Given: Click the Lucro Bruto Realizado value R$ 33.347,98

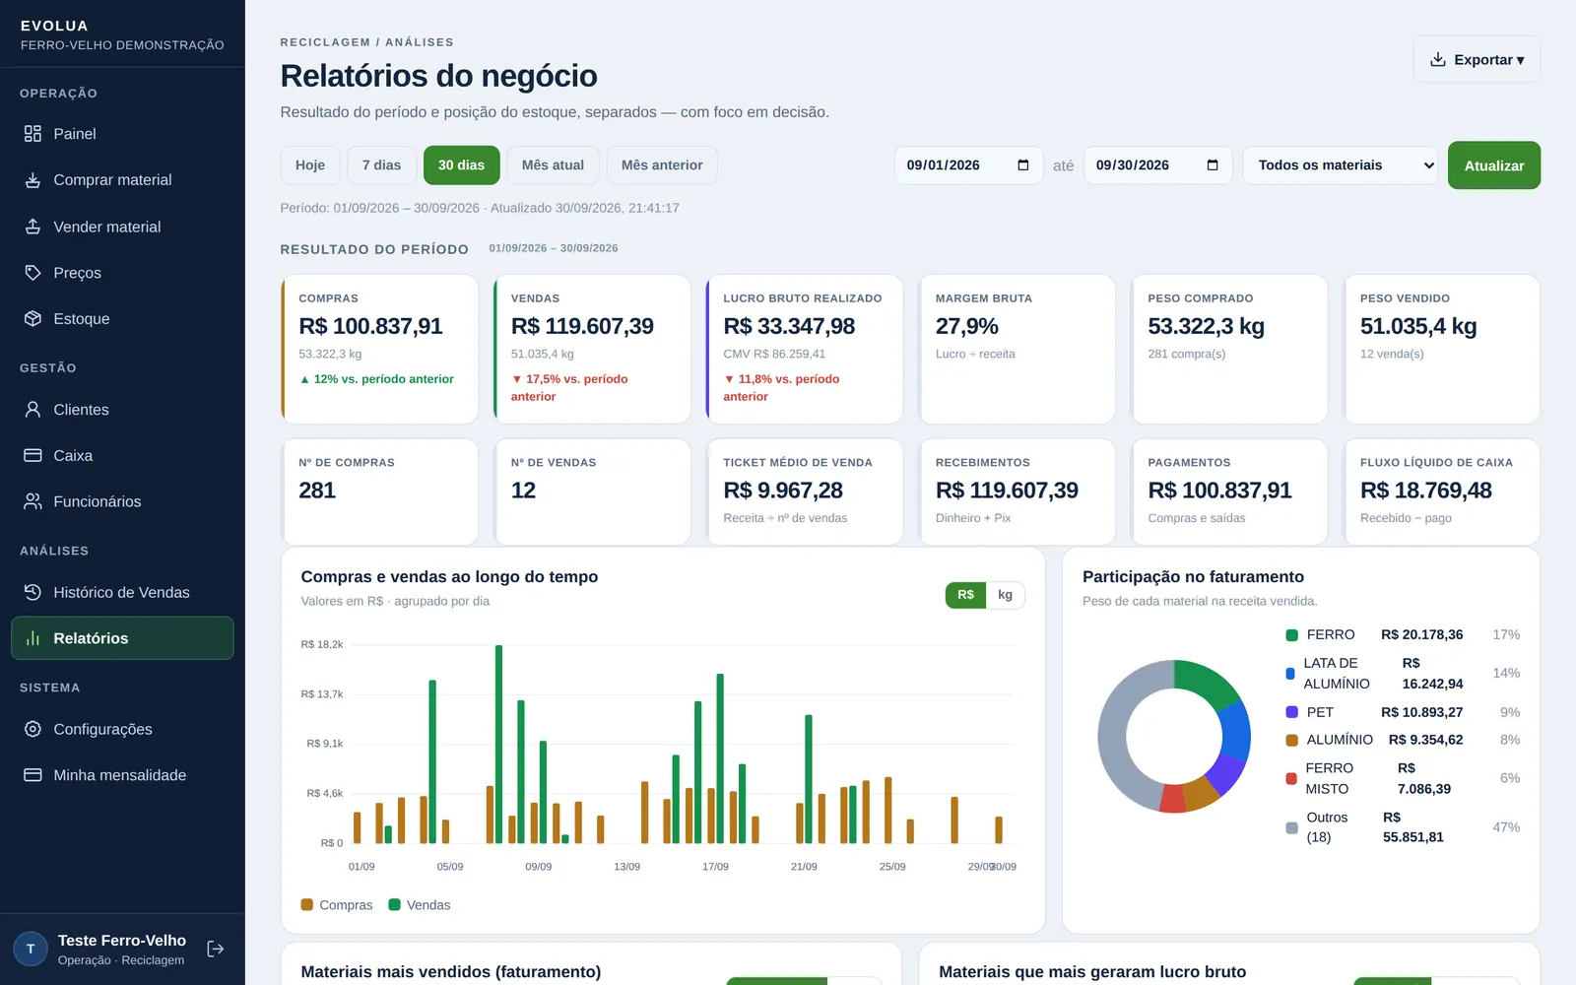Looking at the screenshot, I should click(x=789, y=326).
